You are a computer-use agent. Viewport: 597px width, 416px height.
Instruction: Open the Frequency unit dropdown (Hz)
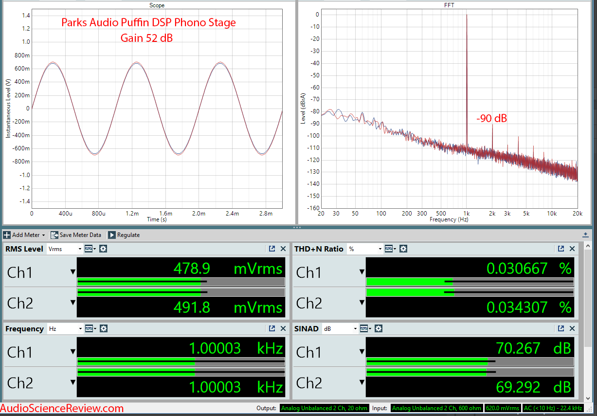coord(65,328)
